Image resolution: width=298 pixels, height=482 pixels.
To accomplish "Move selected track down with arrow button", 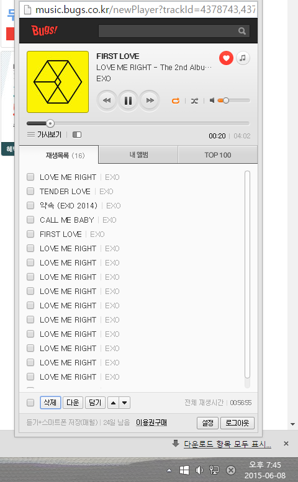I will click(125, 403).
